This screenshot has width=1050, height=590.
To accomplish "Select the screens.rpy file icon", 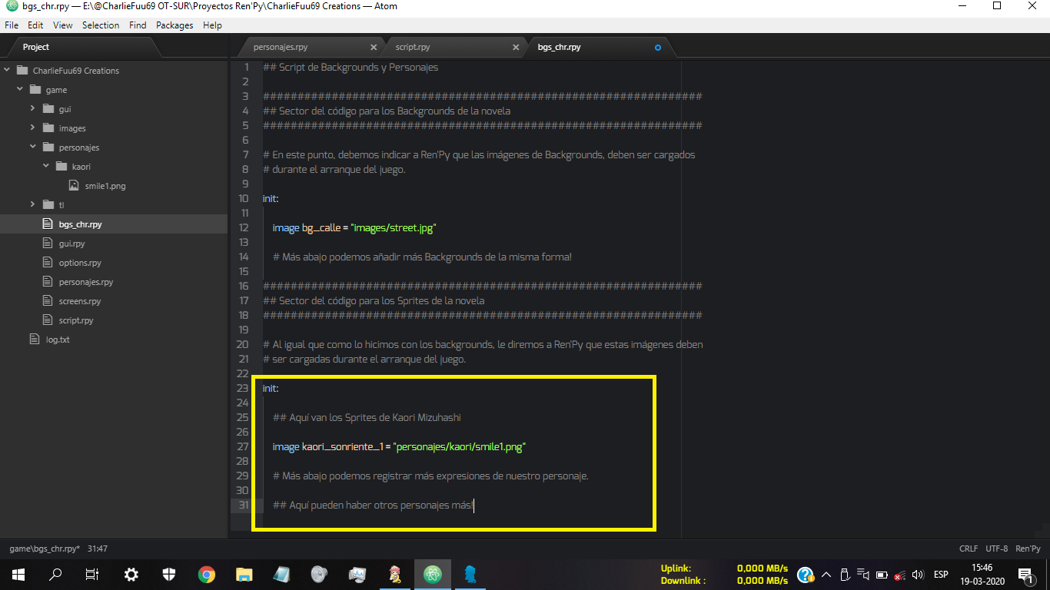I will (x=48, y=301).
